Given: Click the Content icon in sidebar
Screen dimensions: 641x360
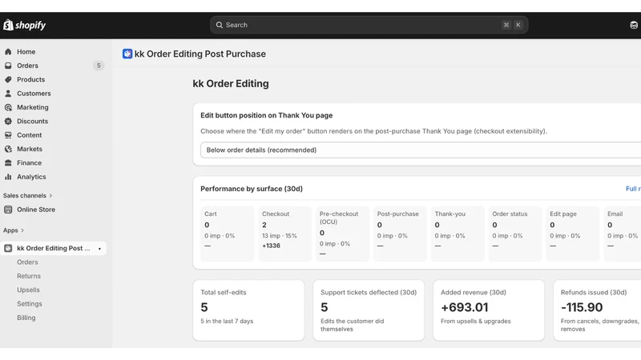Looking at the screenshot, I should point(8,135).
